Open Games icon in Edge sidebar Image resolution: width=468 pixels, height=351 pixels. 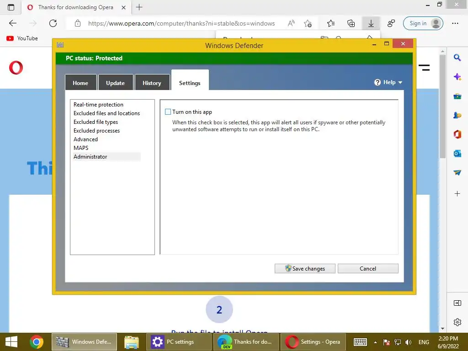457,115
